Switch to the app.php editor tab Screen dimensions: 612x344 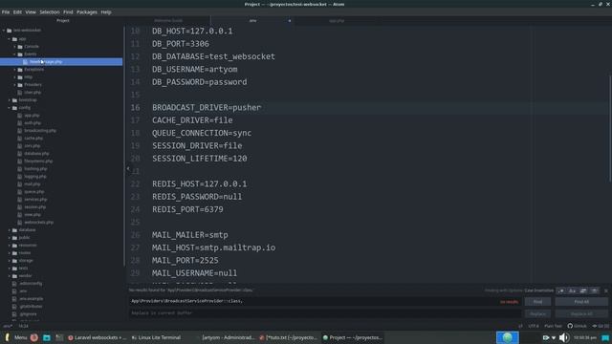337,21
